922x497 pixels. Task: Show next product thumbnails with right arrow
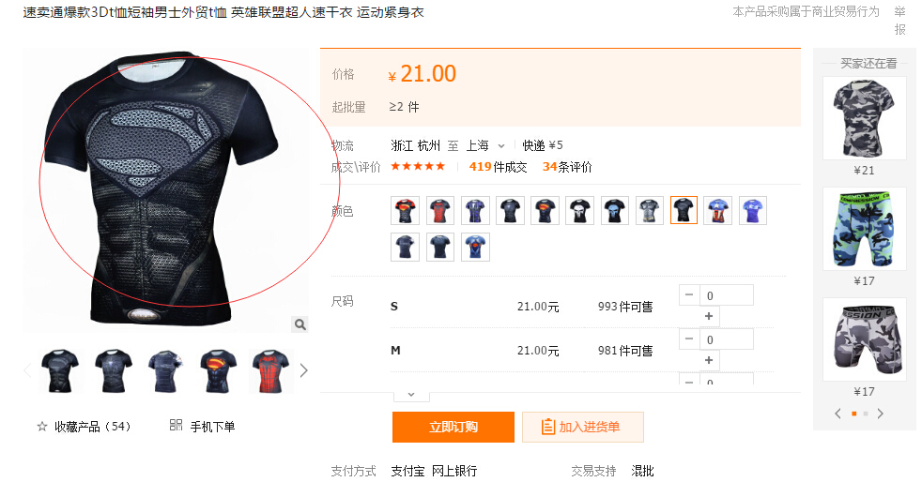click(x=303, y=370)
